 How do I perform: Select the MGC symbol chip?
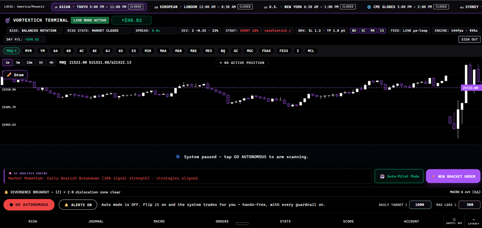coord(250,51)
